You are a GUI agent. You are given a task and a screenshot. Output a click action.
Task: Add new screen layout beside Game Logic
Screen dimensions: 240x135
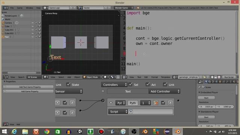tap(71, 7)
